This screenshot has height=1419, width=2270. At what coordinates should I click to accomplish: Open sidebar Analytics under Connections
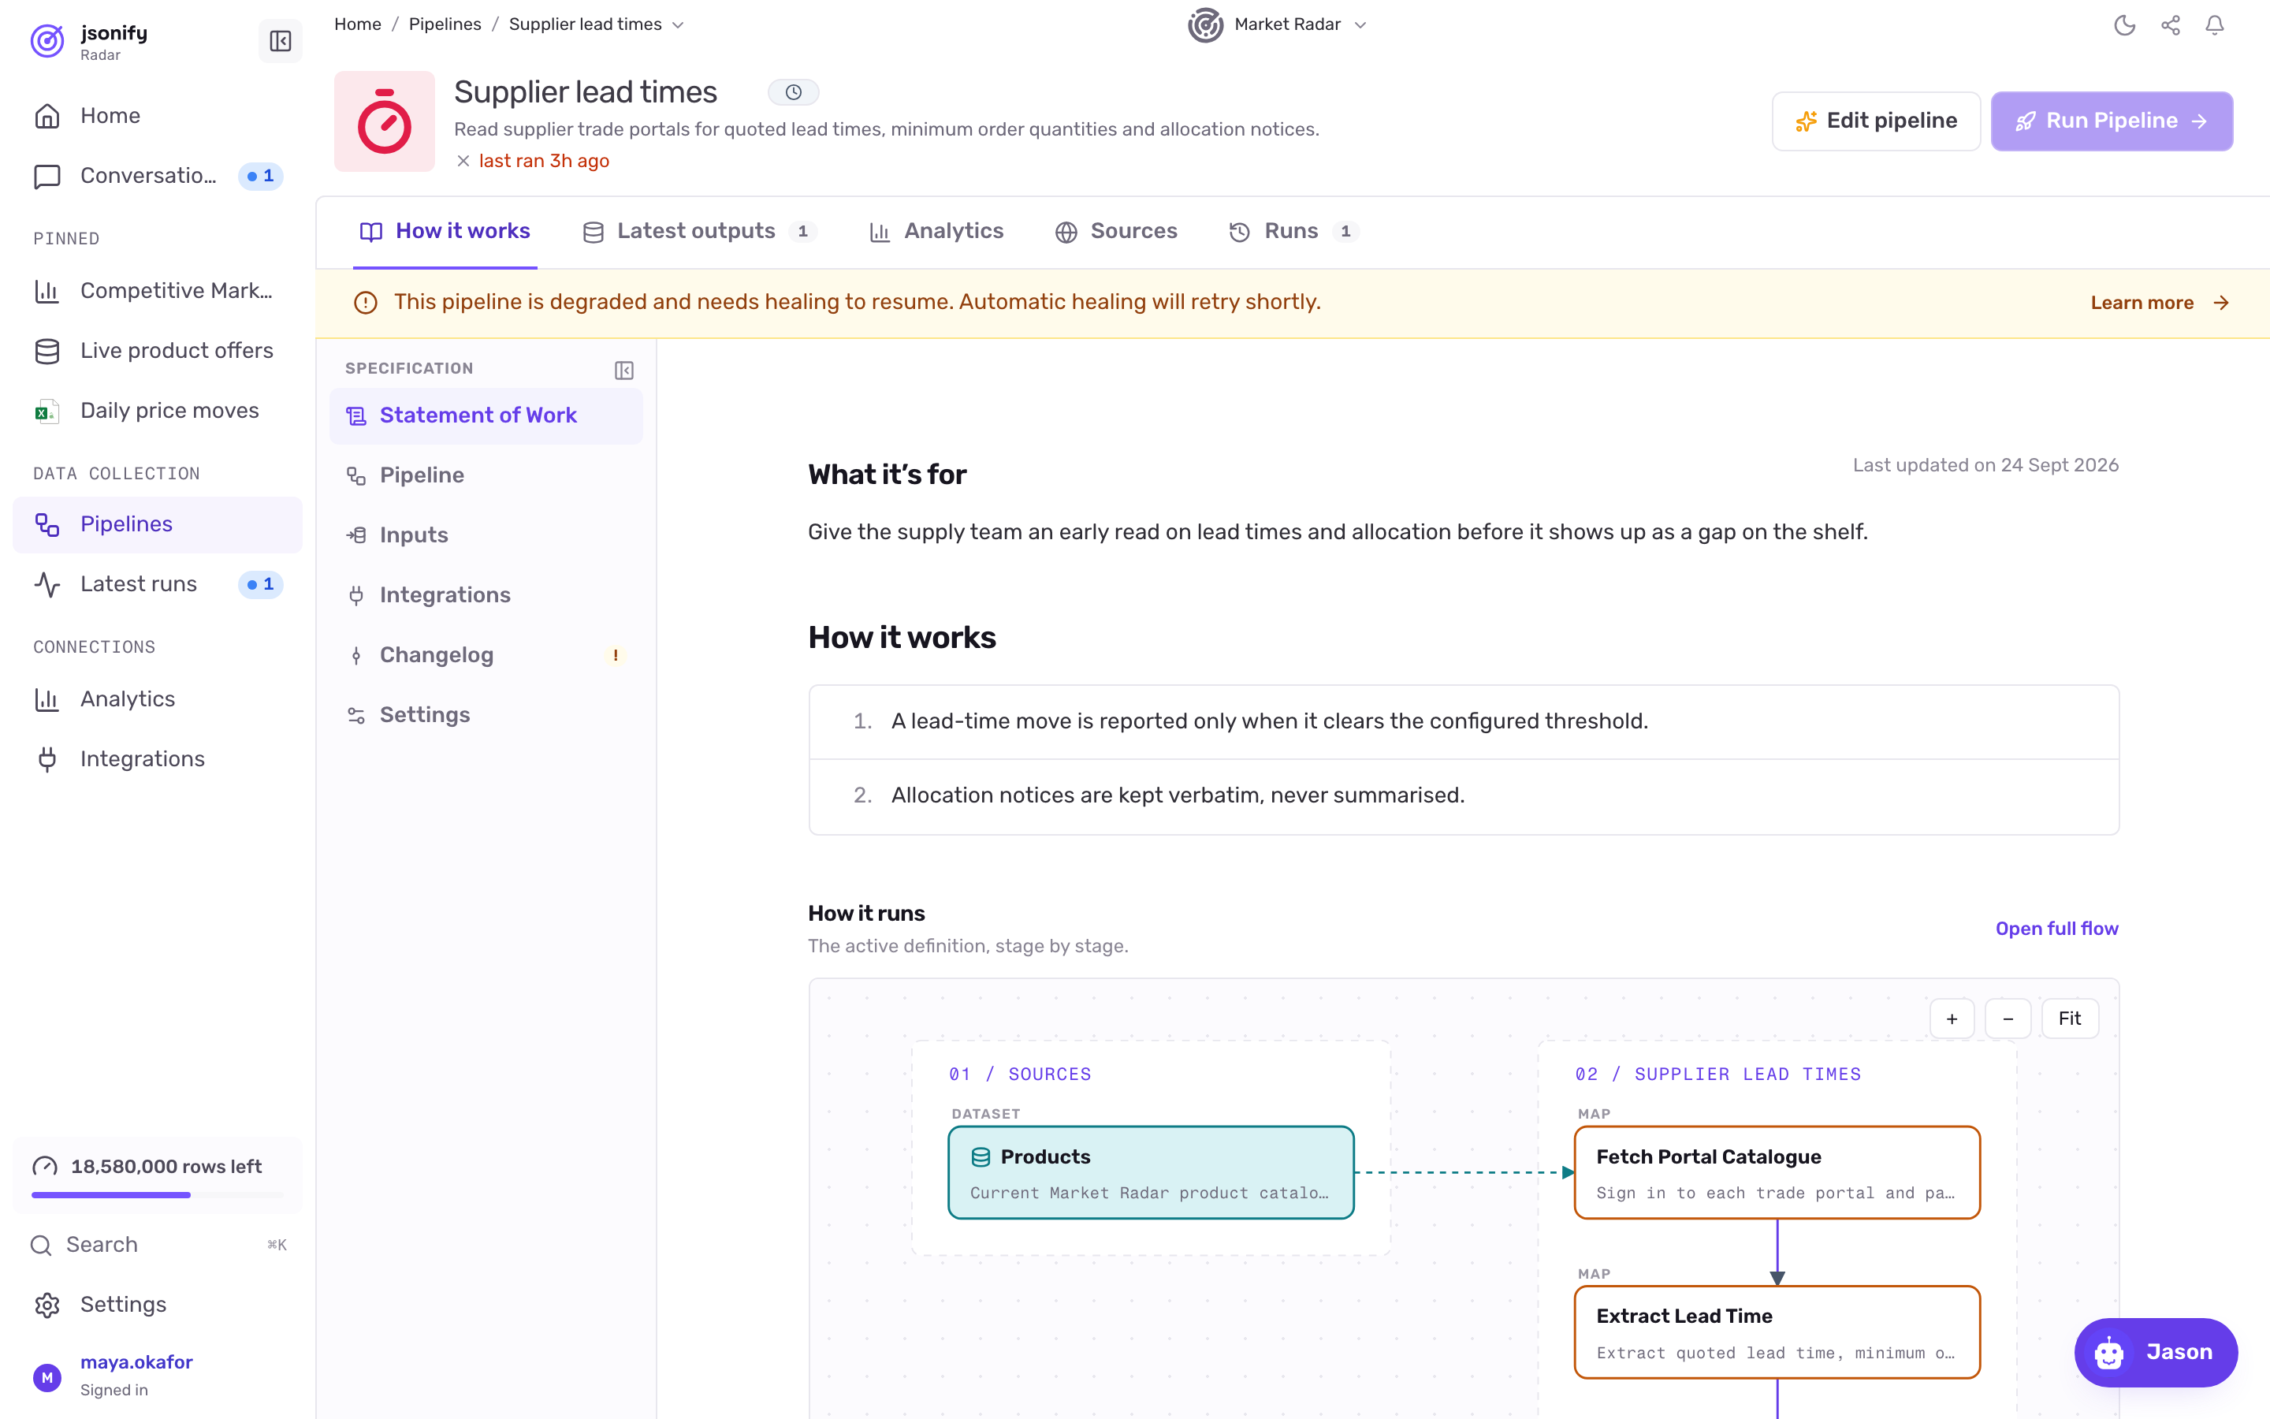tap(157, 699)
